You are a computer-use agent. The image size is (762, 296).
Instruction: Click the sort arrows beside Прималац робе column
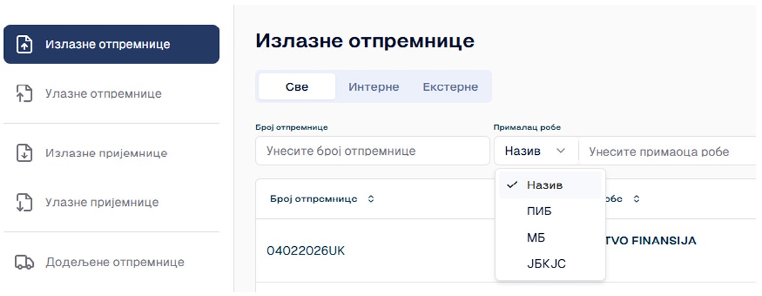[x=637, y=199]
